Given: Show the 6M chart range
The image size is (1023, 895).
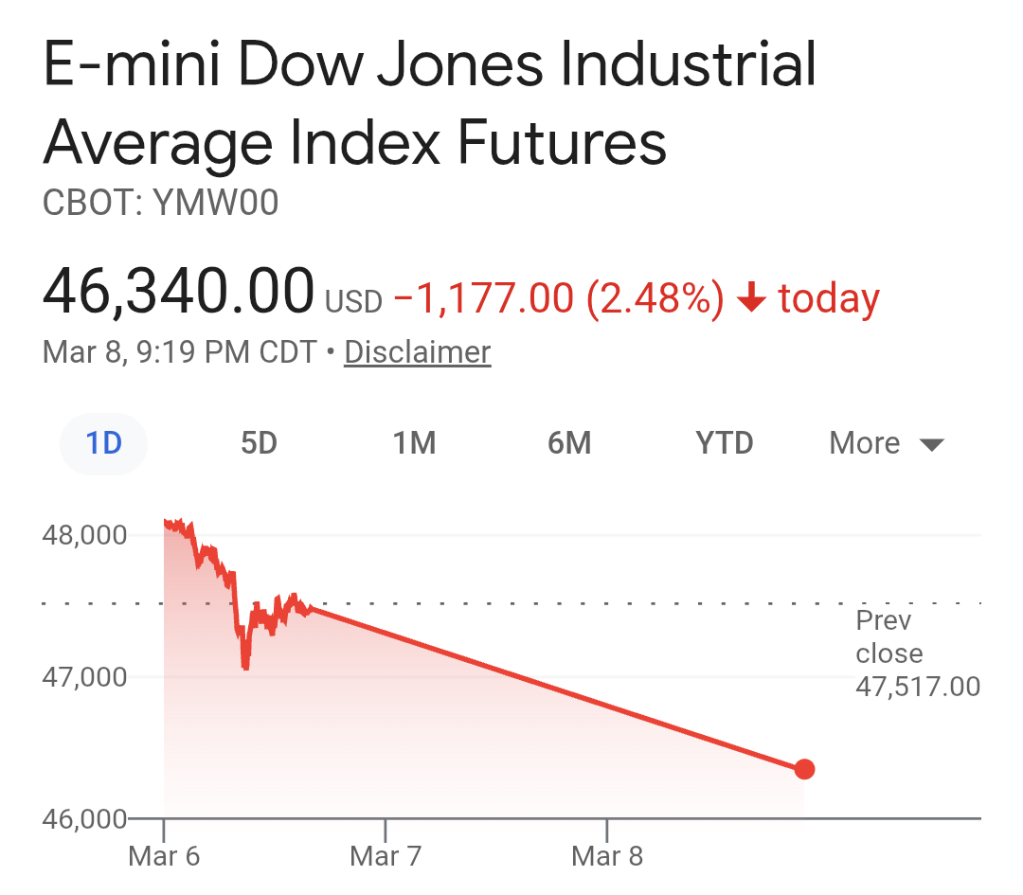Looking at the screenshot, I should 569,443.
